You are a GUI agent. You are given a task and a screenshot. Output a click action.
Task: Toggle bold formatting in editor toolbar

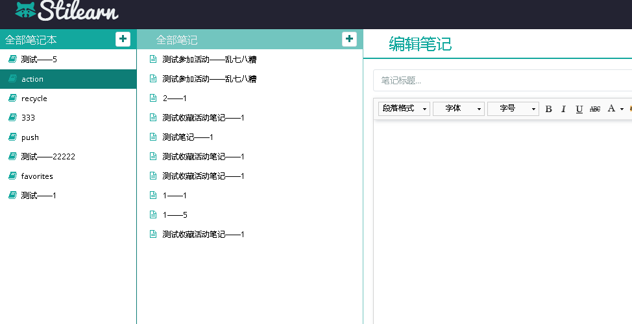[x=548, y=109]
